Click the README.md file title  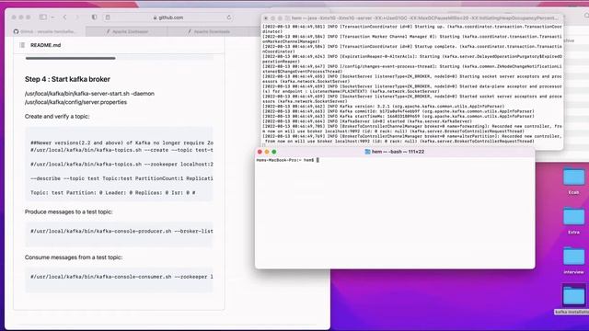(45, 45)
